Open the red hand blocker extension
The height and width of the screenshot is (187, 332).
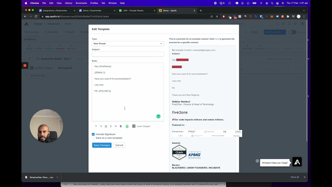coord(224,16)
